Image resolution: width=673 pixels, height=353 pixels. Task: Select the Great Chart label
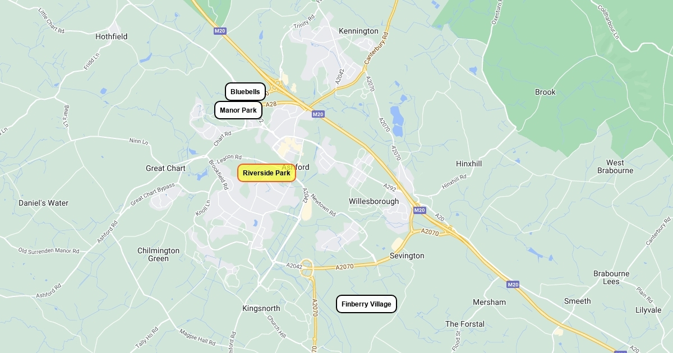coord(165,168)
